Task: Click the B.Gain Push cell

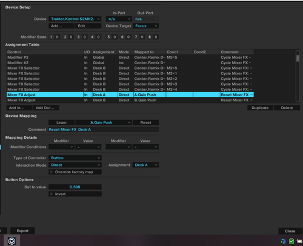Action: [x=150, y=100]
